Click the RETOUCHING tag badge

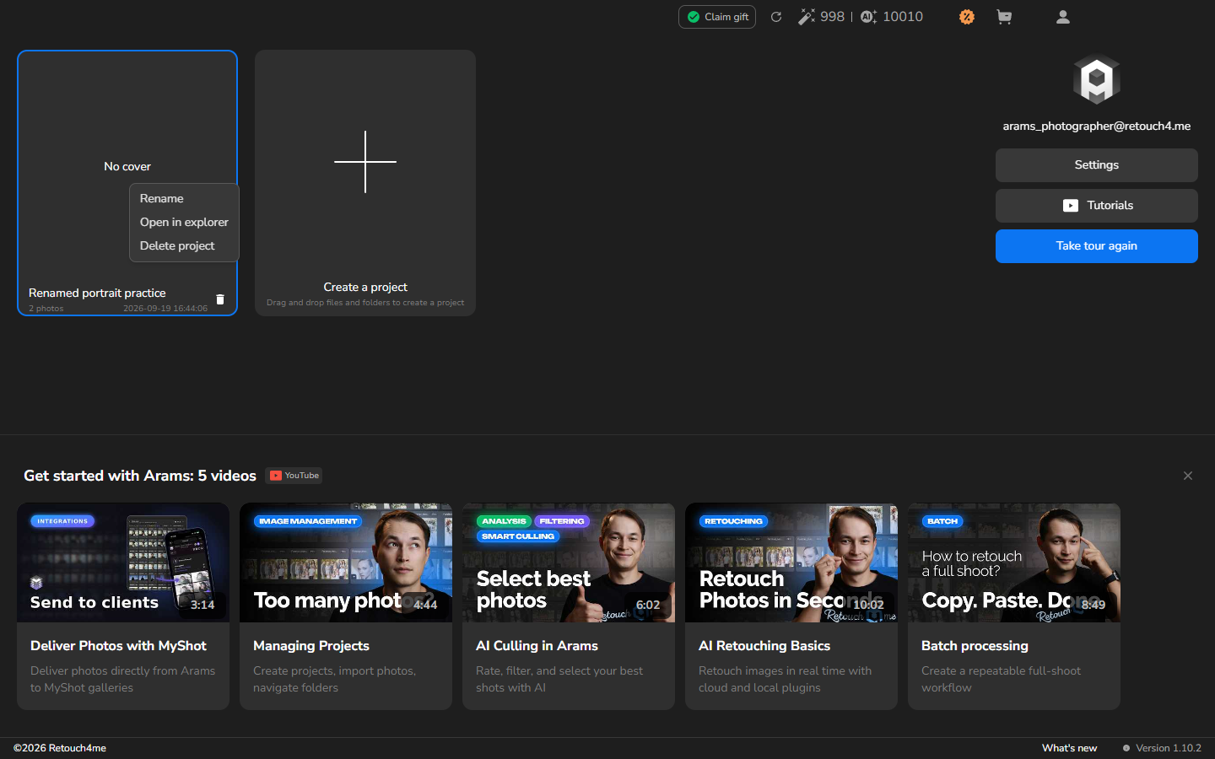pos(733,521)
